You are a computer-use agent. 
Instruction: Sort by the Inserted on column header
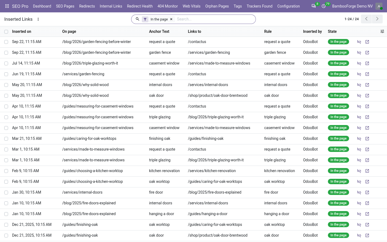21,31
